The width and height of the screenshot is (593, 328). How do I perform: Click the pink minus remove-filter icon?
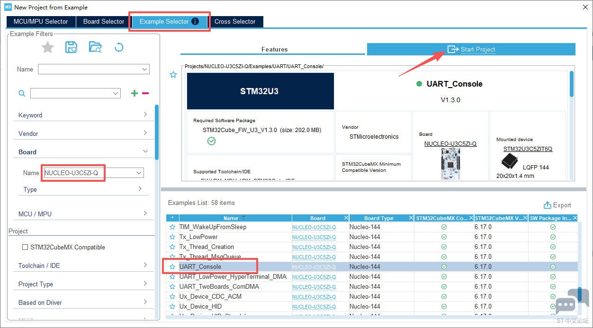(145, 93)
